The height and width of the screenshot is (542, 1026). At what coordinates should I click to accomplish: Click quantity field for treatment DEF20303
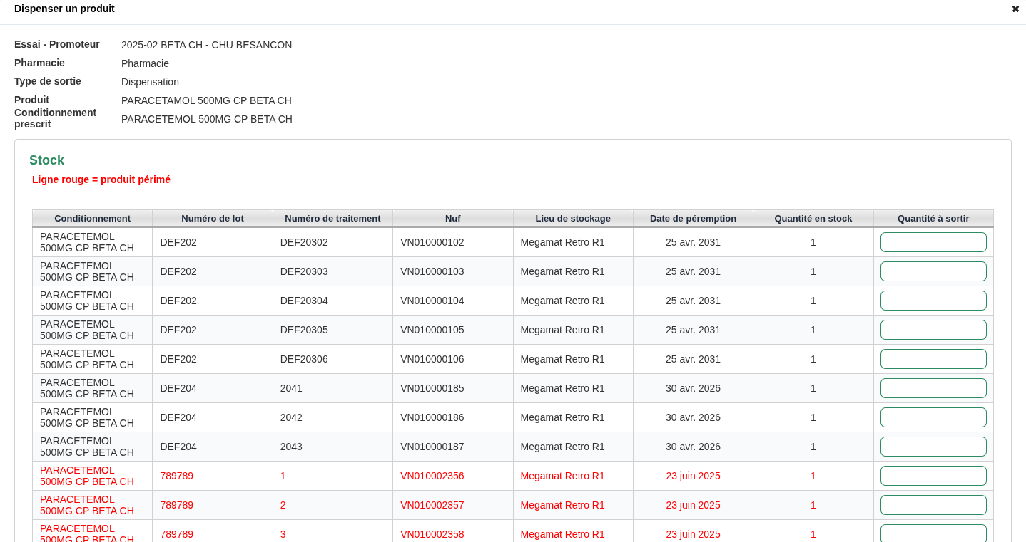[933, 271]
